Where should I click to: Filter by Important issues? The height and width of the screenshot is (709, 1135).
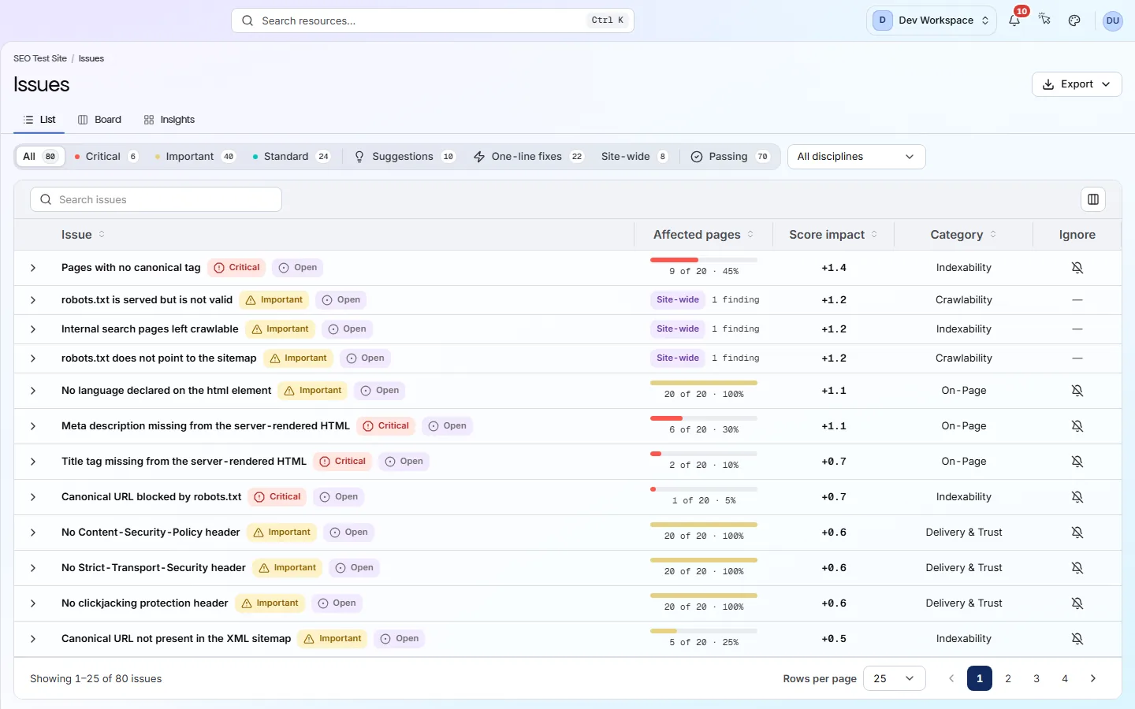pyautogui.click(x=195, y=157)
